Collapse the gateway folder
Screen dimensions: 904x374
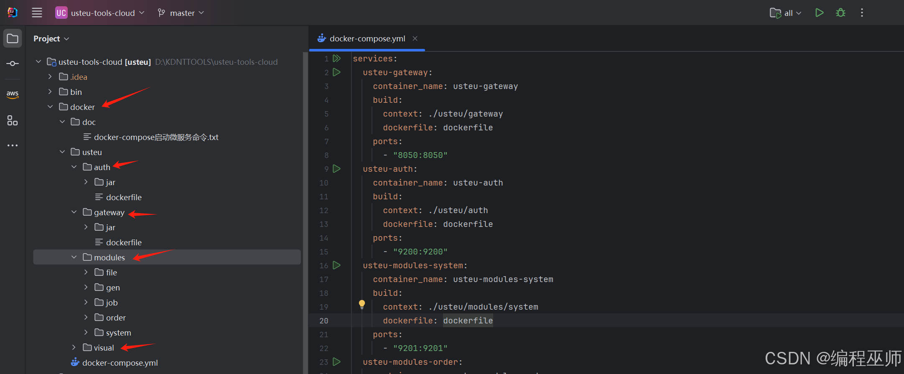point(74,212)
